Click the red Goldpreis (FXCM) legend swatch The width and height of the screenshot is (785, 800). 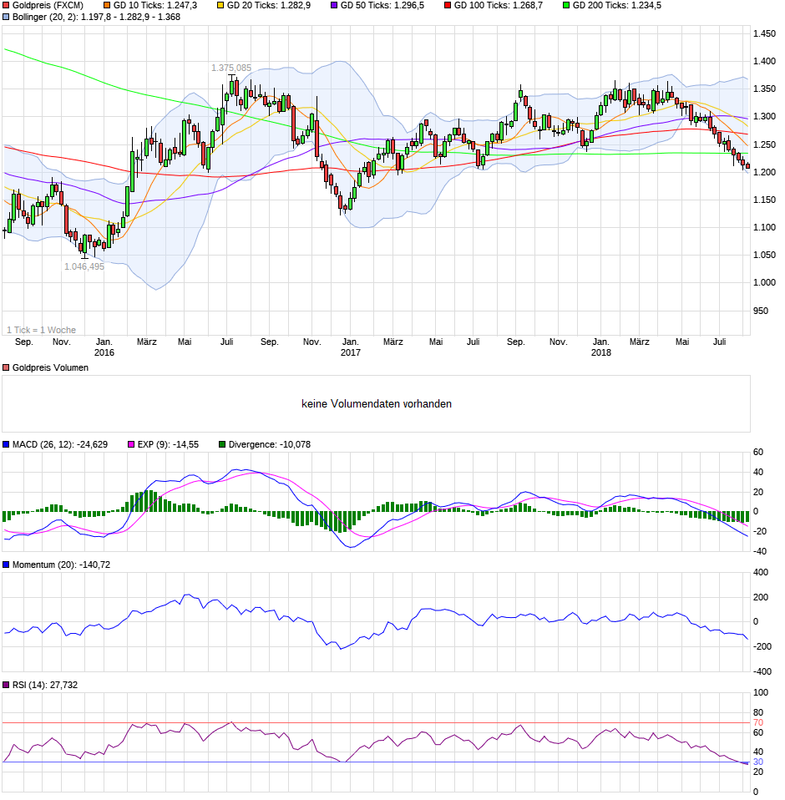pos(7,5)
